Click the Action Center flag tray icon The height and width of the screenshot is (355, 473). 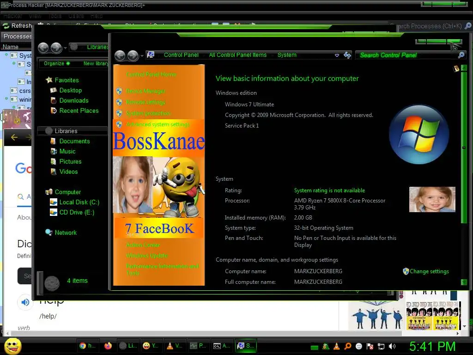370,346
